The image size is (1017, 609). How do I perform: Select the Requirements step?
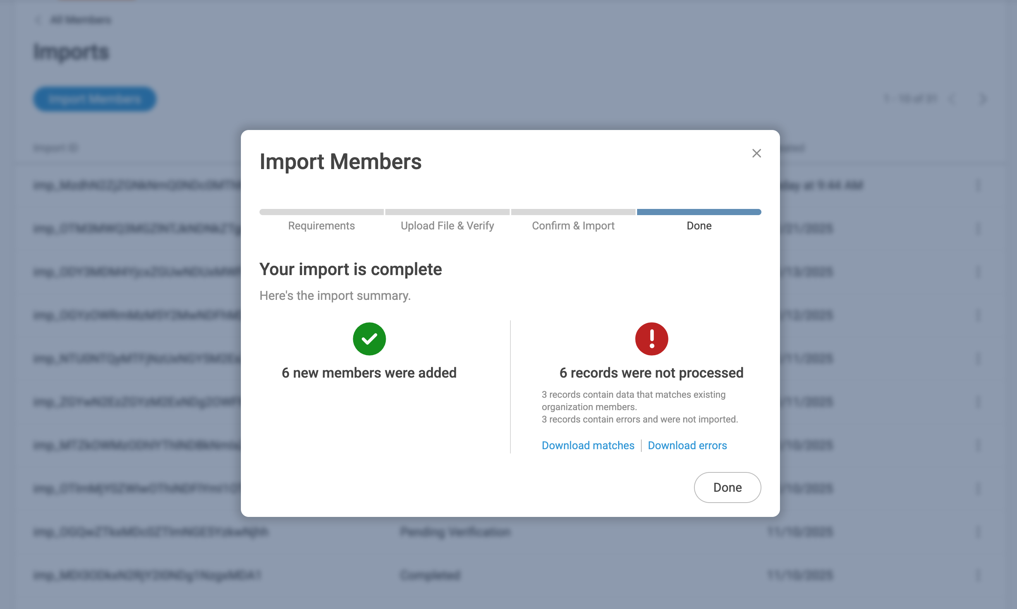321,226
